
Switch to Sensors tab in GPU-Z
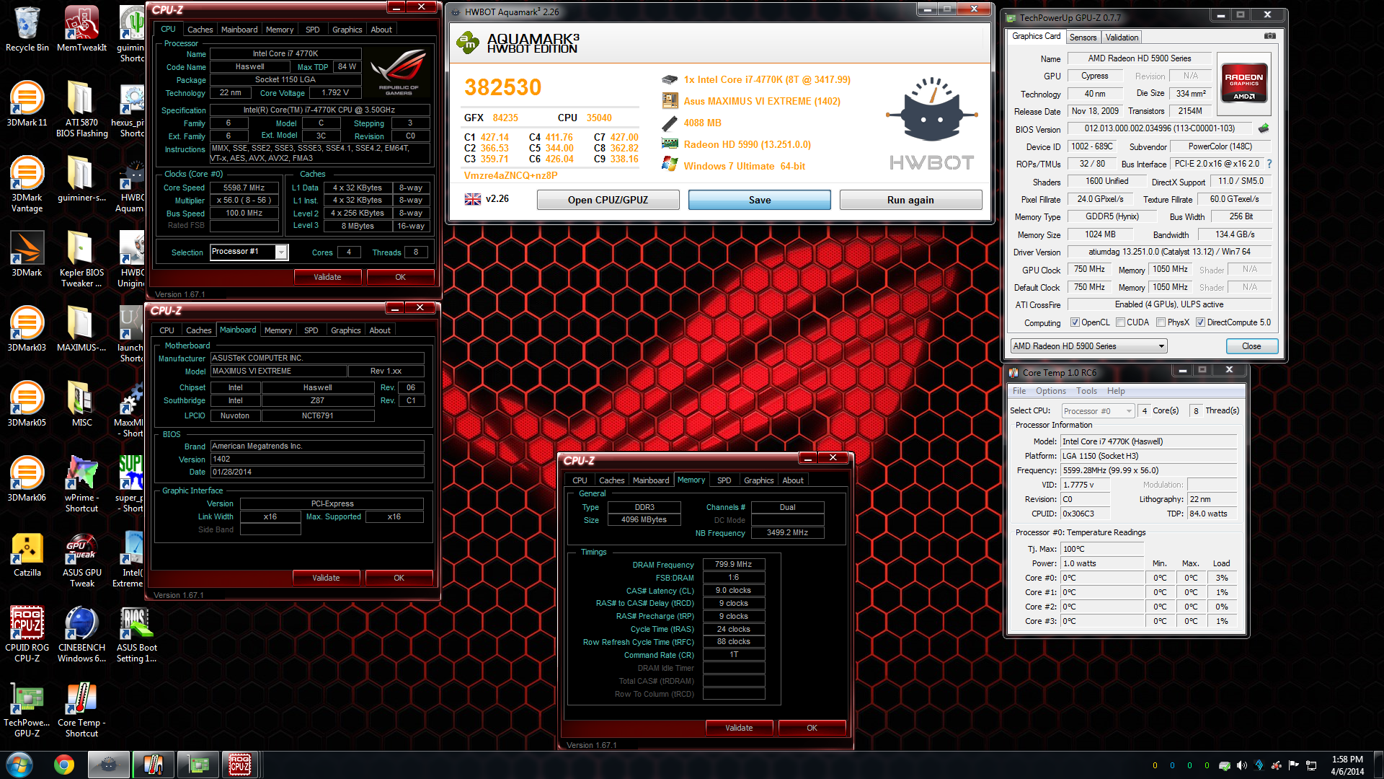coord(1083,38)
